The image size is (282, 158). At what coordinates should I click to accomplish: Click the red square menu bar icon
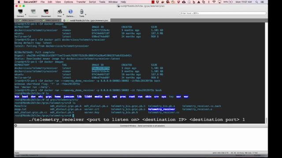(153, 2)
